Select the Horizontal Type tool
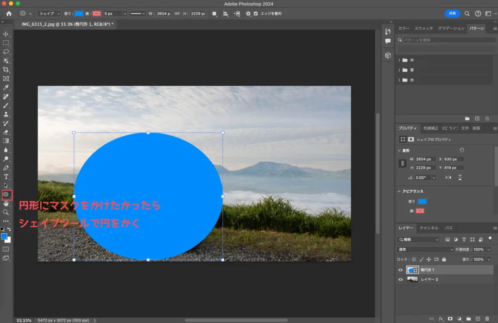 (6, 177)
